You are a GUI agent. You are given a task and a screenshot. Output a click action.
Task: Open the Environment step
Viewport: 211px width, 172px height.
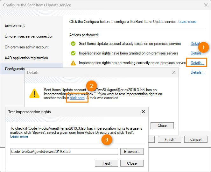click(15, 25)
